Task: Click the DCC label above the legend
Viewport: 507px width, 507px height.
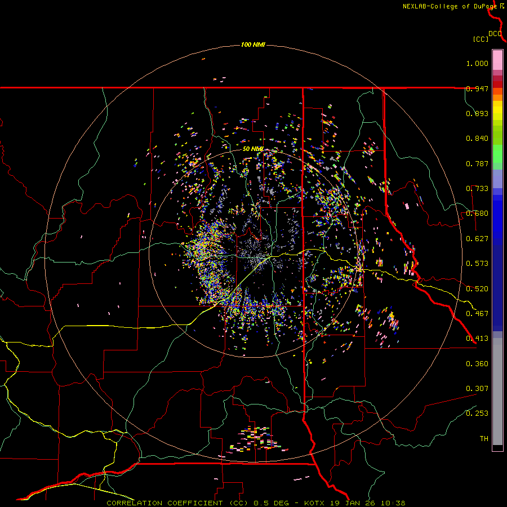Action: [x=495, y=34]
